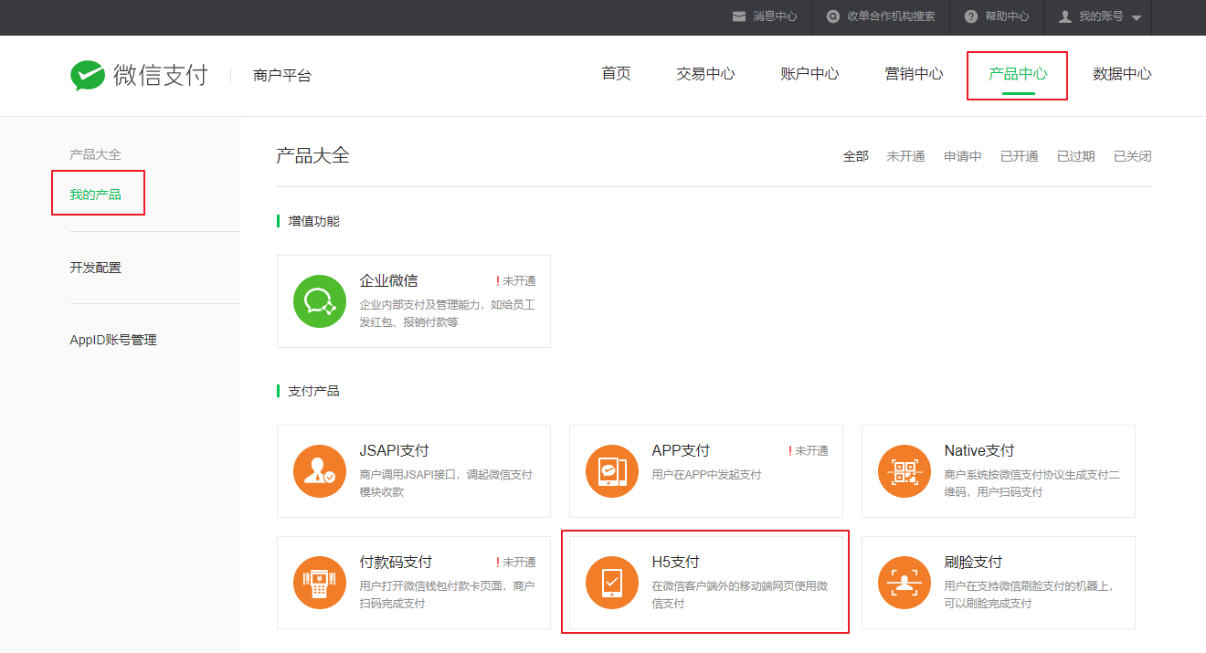Click the 产品大全 page heading

coord(312,155)
